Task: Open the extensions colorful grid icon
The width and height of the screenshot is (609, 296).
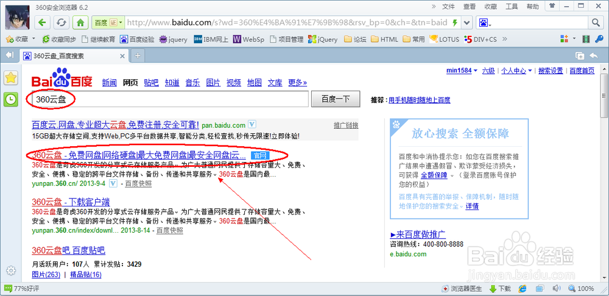Action: (564, 39)
